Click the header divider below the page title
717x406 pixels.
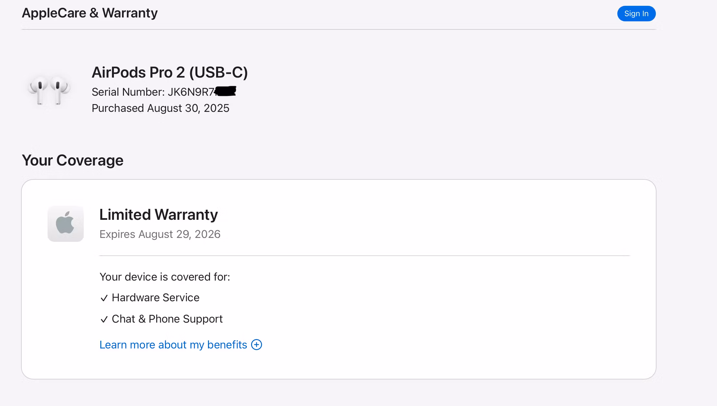pos(338,29)
